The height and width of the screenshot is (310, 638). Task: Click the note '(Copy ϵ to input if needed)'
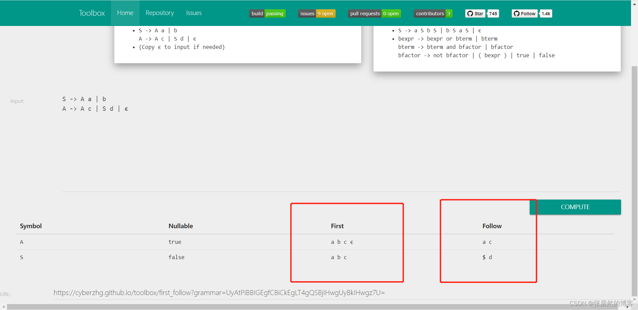[x=182, y=47]
